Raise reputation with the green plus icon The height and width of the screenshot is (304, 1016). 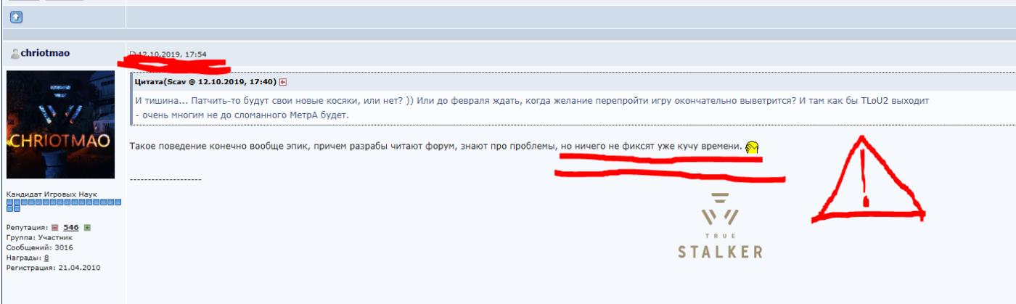pyautogui.click(x=87, y=228)
